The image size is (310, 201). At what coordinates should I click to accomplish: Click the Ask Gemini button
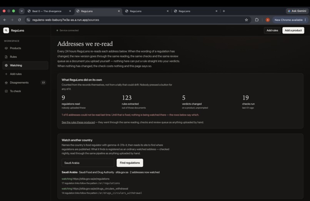click(297, 11)
